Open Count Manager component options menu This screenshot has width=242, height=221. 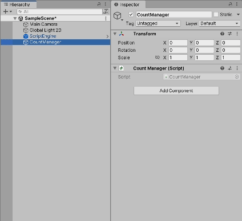point(237,68)
